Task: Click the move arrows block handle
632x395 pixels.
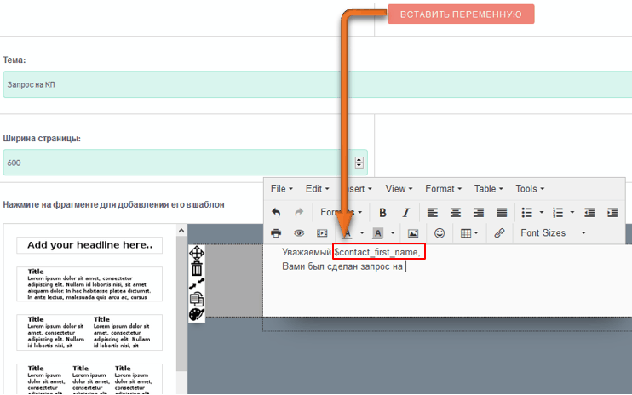Action: (x=197, y=254)
